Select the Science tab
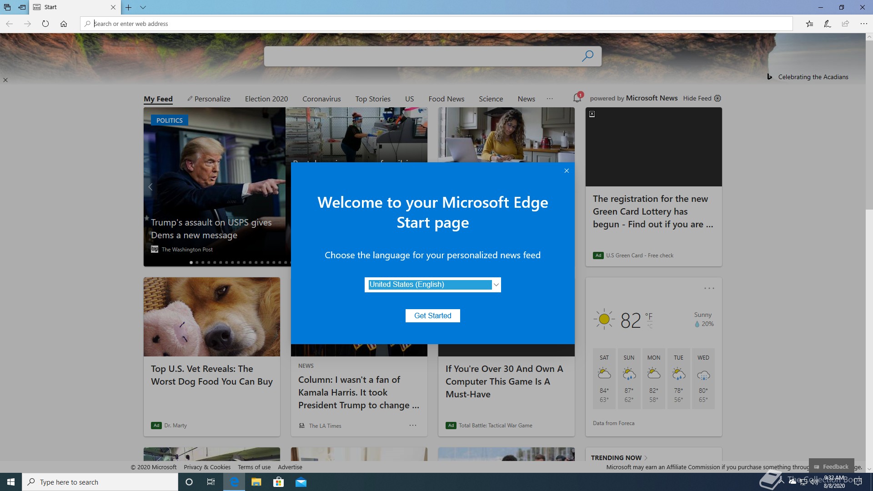Viewport: 873px width, 491px height. click(x=491, y=99)
